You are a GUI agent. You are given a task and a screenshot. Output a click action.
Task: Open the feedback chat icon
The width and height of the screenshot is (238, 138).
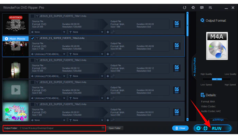click(x=202, y=7)
